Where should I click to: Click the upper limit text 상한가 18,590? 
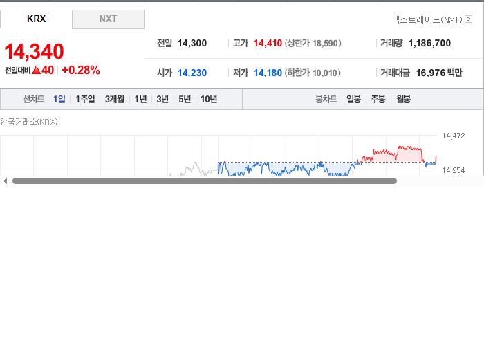coord(313,43)
